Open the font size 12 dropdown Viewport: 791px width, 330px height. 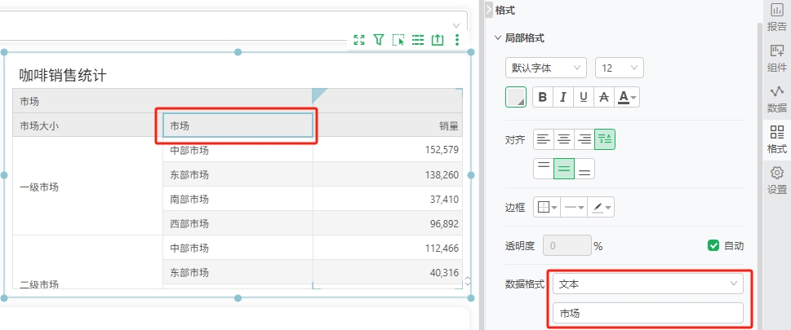point(620,68)
